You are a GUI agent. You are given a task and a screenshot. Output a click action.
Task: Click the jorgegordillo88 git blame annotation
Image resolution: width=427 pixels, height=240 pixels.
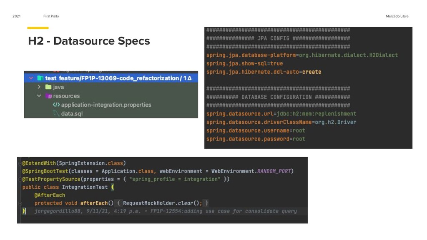click(x=166, y=211)
